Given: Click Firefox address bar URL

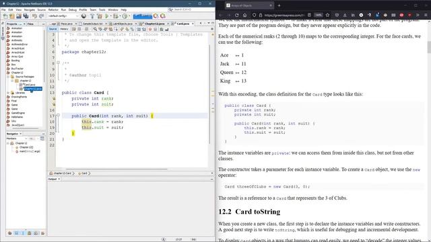Looking at the screenshot, I should pyautogui.click(x=284, y=15).
